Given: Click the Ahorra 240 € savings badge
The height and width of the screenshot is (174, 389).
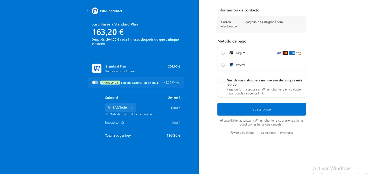Looking at the screenshot, I should pyautogui.click(x=110, y=82).
